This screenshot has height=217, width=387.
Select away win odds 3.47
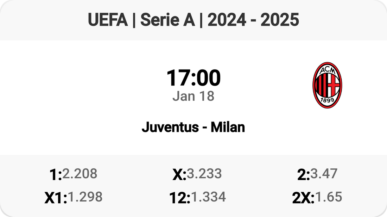324,174
